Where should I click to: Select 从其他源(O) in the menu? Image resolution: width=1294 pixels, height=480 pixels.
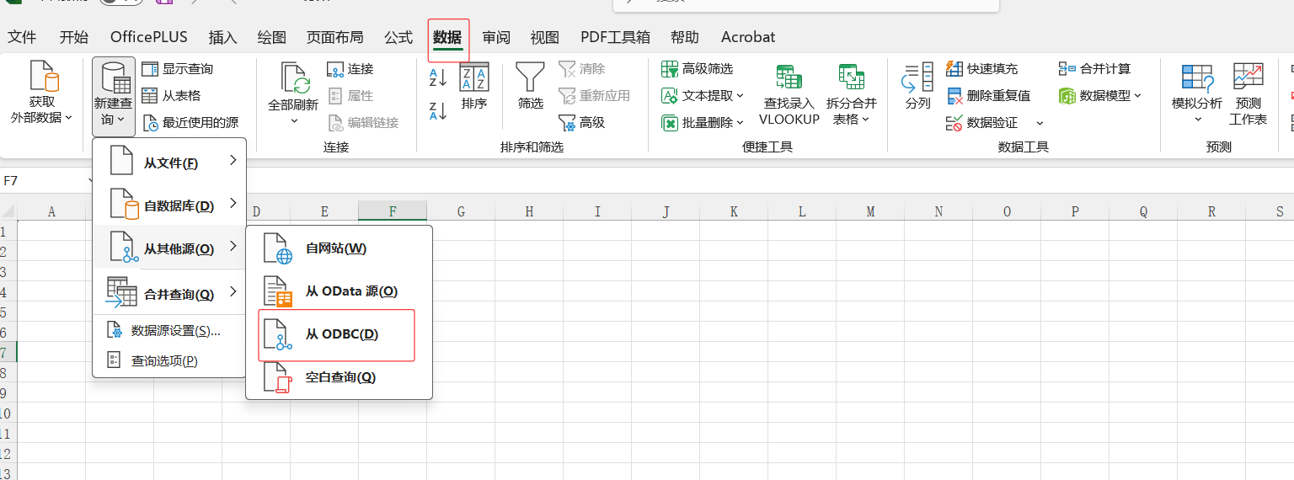[169, 248]
